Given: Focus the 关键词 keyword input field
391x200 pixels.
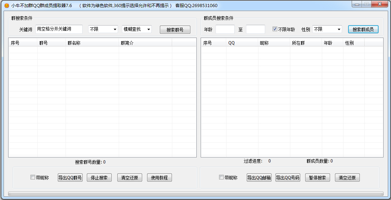Looking at the screenshot, I should [59, 29].
